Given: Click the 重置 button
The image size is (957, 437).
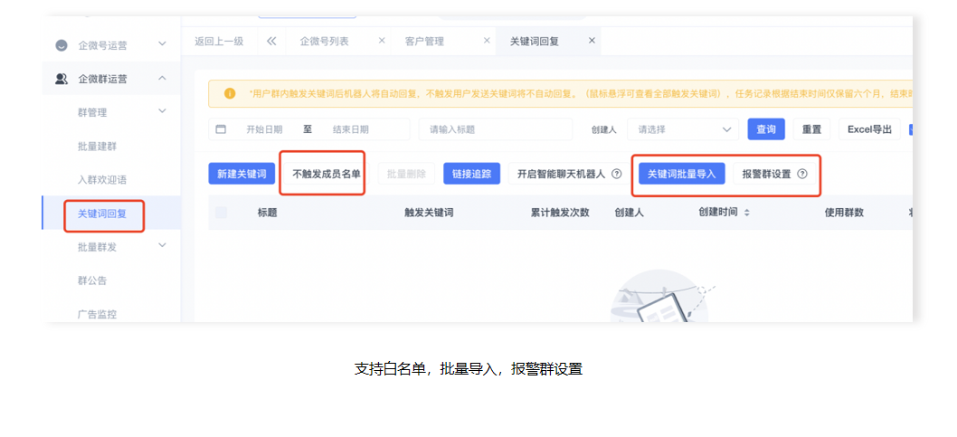Looking at the screenshot, I should [811, 129].
